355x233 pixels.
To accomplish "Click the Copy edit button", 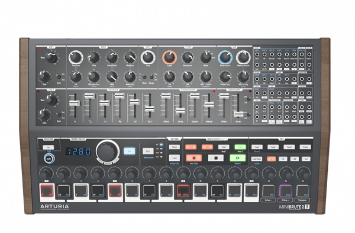I will pos(273,147).
